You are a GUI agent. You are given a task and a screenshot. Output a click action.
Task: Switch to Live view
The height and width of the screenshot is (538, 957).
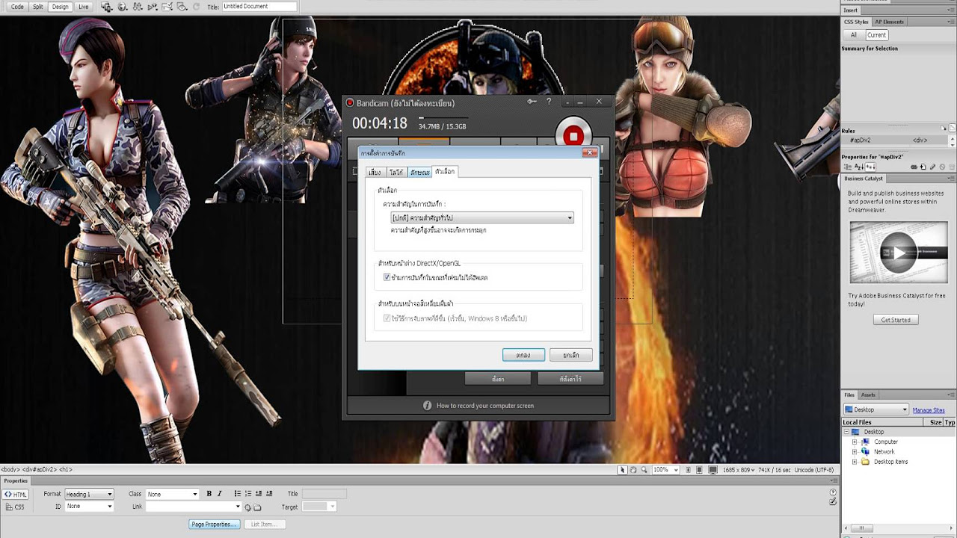click(x=83, y=7)
